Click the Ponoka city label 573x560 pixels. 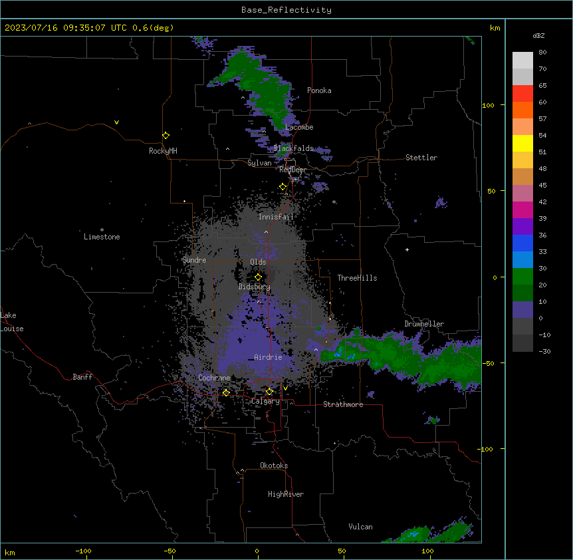tap(319, 90)
